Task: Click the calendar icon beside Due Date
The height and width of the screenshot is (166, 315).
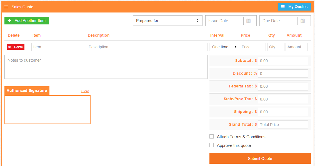Action: pos(303,21)
